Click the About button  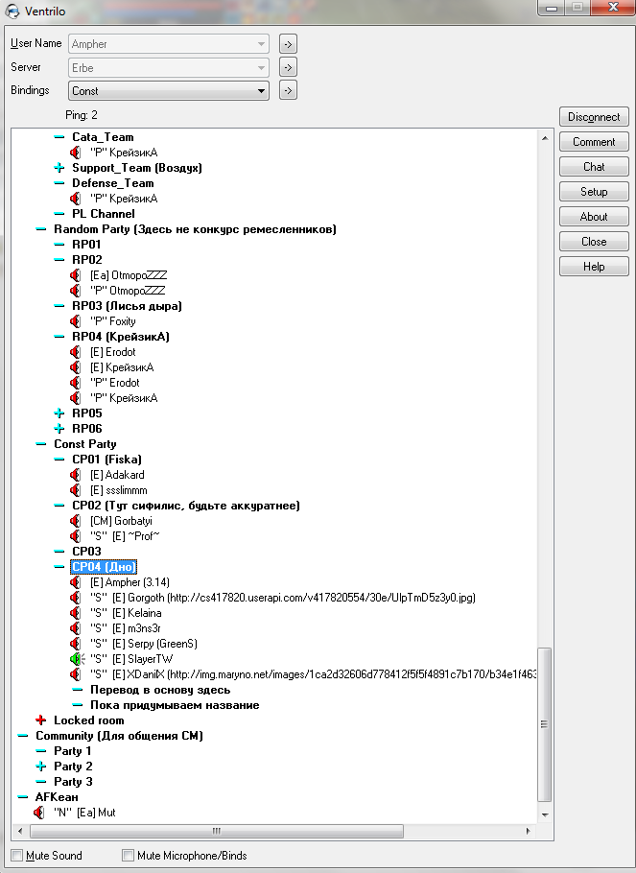(x=594, y=217)
